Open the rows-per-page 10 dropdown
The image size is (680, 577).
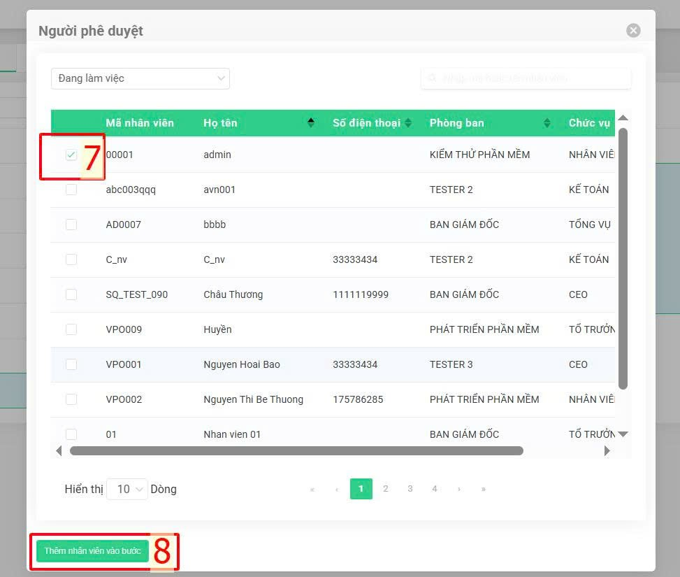pyautogui.click(x=127, y=490)
